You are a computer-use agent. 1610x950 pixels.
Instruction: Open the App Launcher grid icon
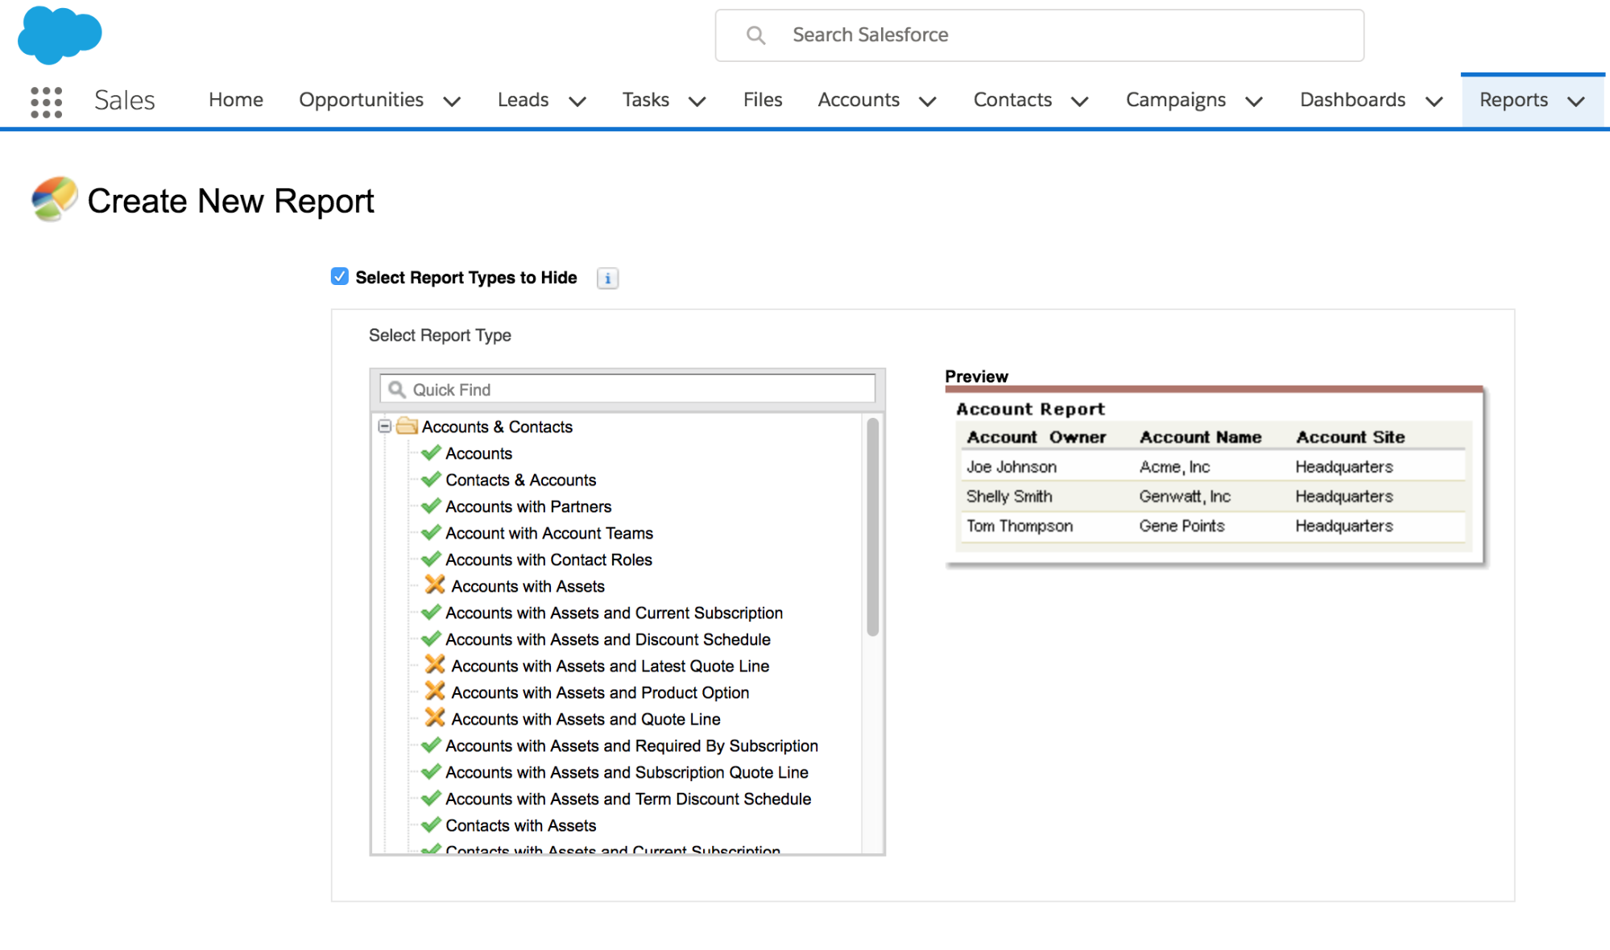[46, 101]
